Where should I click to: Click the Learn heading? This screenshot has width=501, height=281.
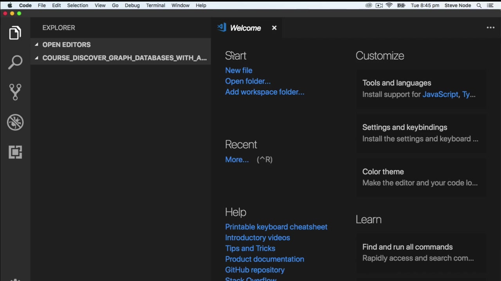[x=369, y=219]
